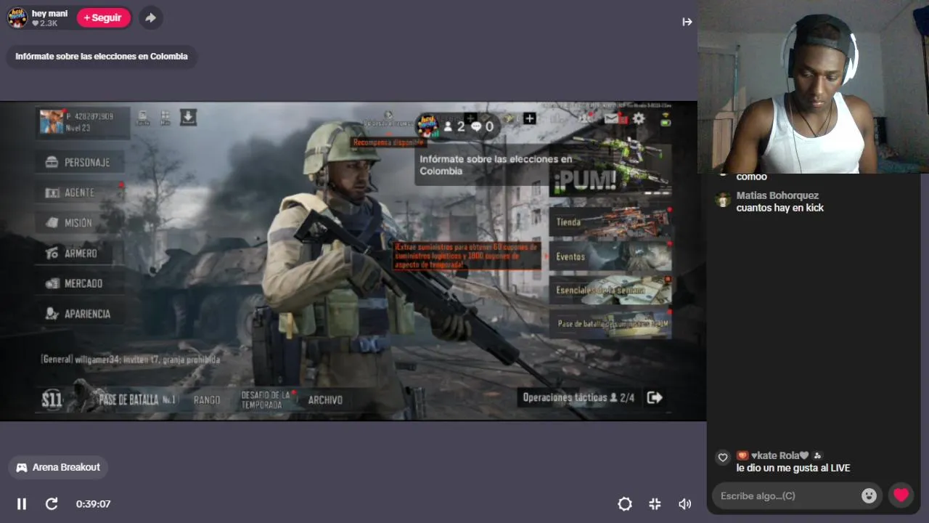929x523 pixels.
Task: Open Esenciales de la semana banner
Action: coord(610,290)
